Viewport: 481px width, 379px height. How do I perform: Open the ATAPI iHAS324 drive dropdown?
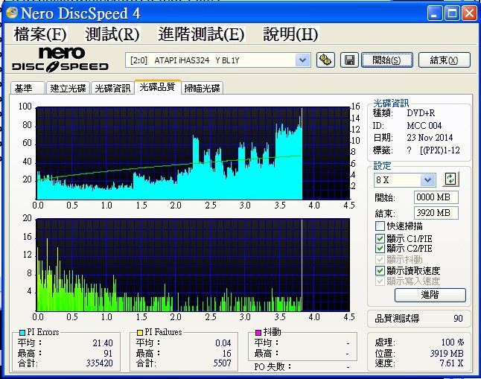point(302,60)
